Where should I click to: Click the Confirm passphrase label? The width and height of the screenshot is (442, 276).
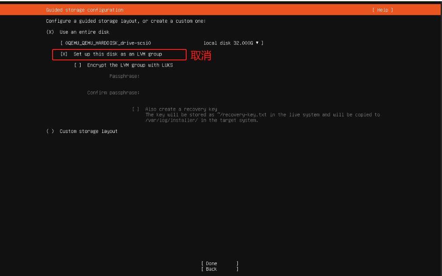pyautogui.click(x=113, y=93)
